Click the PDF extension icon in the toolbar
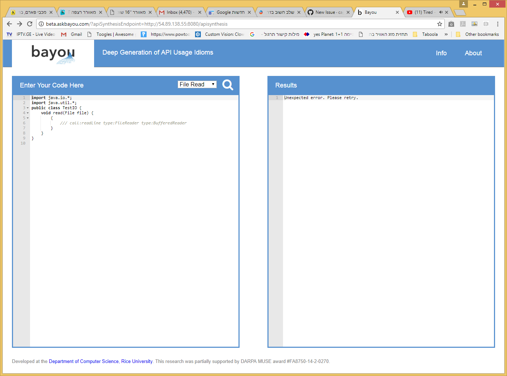The width and height of the screenshot is (507, 376). [463, 24]
